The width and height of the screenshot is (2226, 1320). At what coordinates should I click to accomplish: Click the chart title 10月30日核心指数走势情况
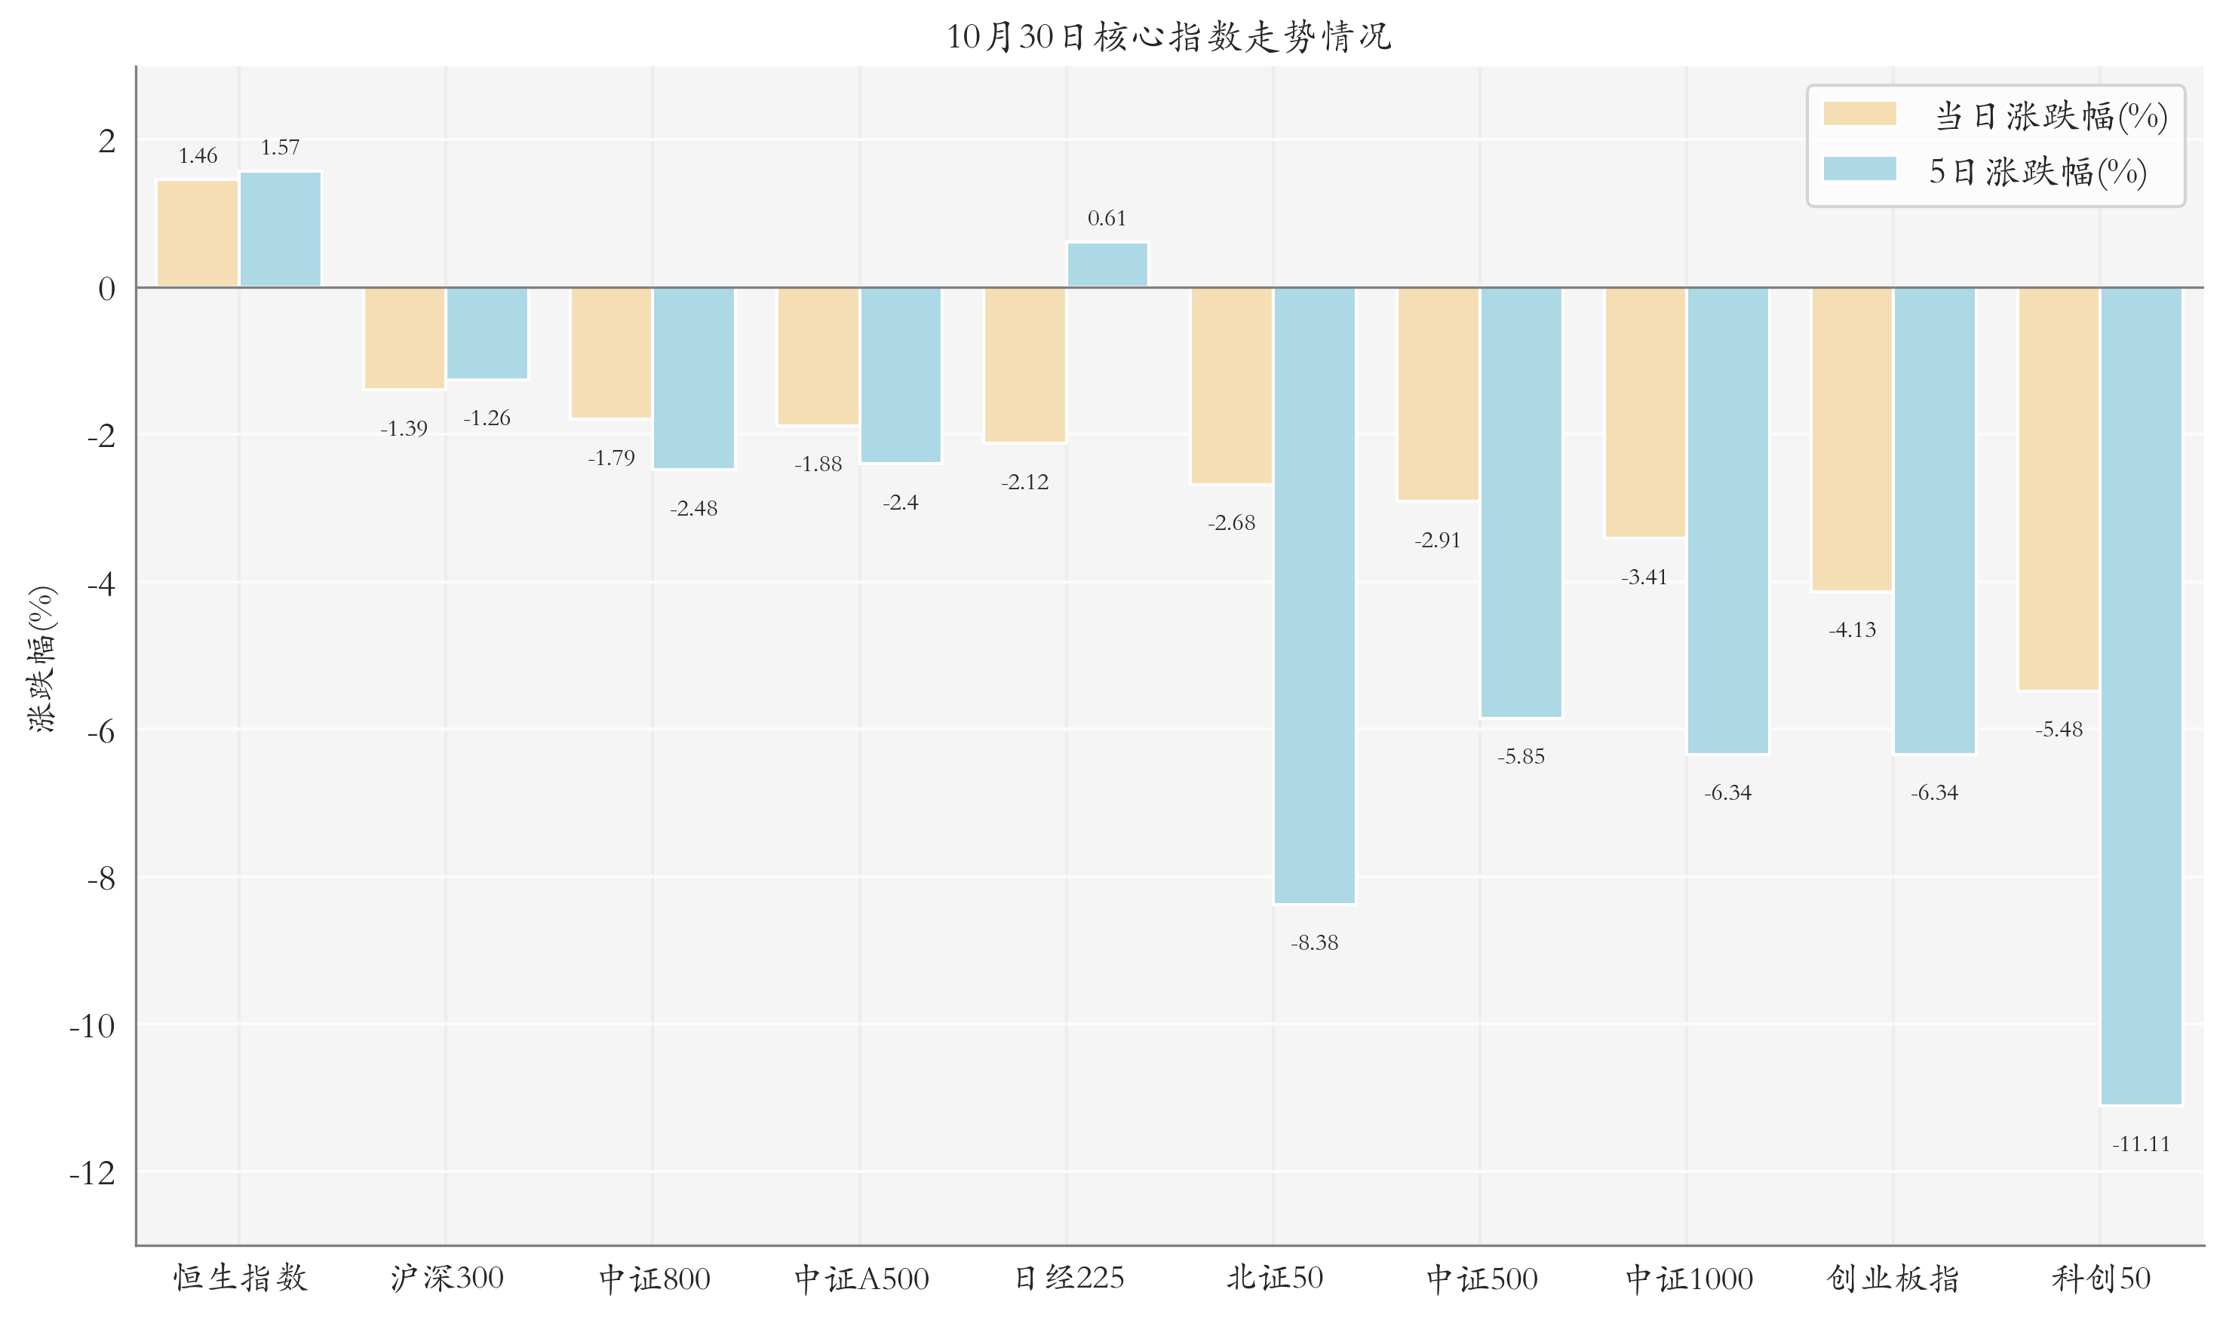[1168, 36]
